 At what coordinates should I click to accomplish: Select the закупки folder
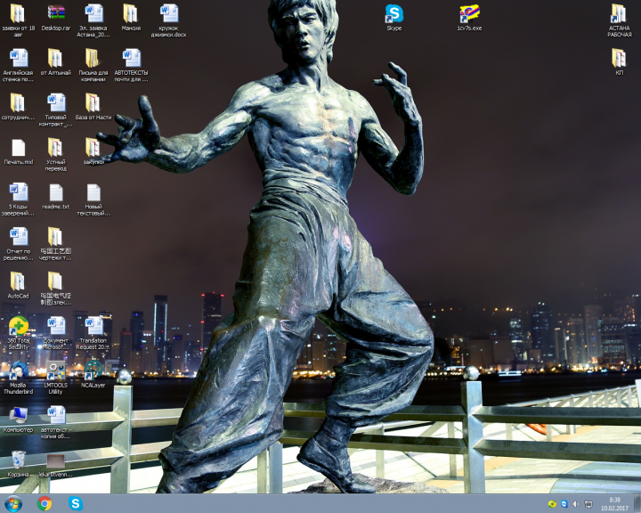[x=93, y=151]
